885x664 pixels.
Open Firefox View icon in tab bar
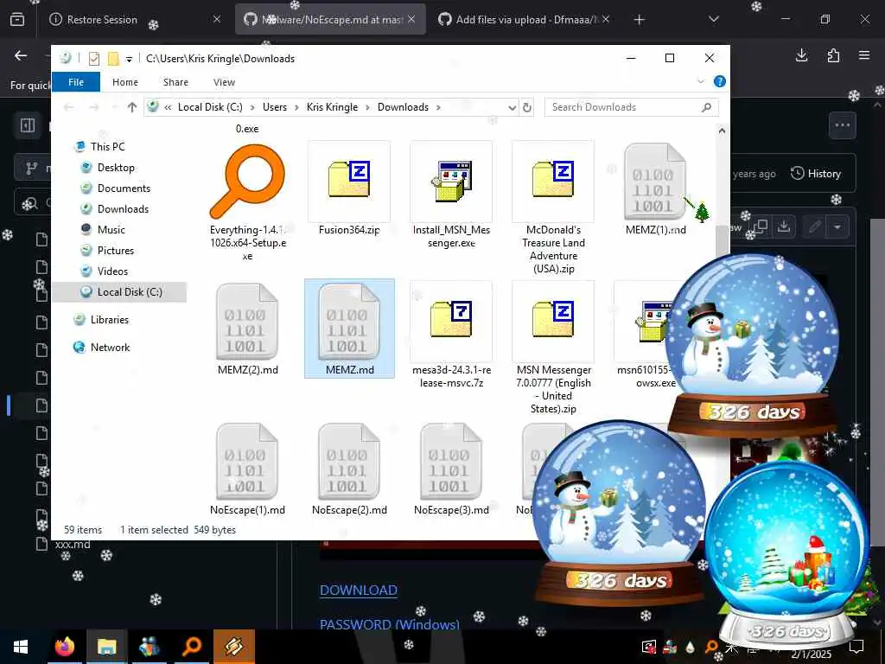pos(17,19)
